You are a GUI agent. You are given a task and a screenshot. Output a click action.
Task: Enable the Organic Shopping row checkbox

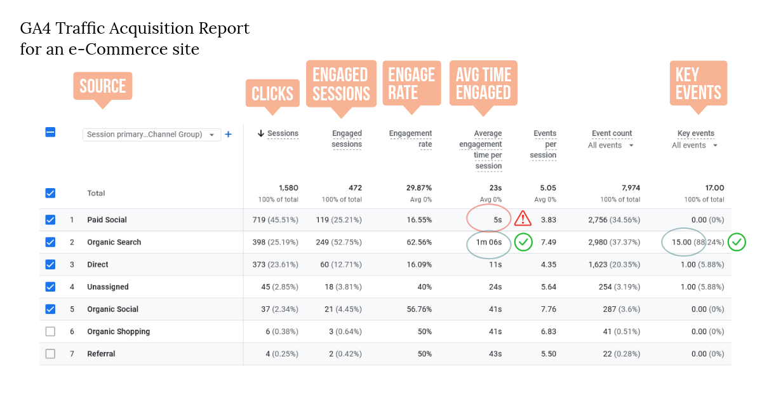click(x=50, y=331)
